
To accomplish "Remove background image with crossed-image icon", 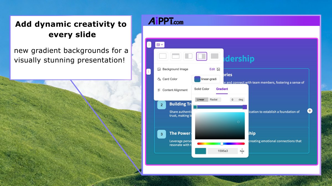I will (218, 69).
